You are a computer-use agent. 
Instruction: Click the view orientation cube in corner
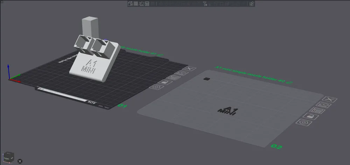(8, 157)
